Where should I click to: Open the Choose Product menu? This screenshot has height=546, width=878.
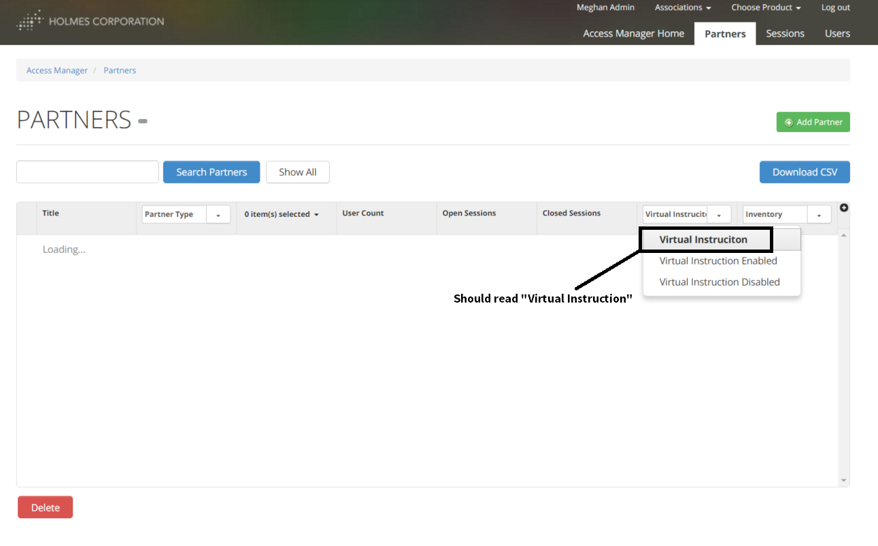pos(766,7)
